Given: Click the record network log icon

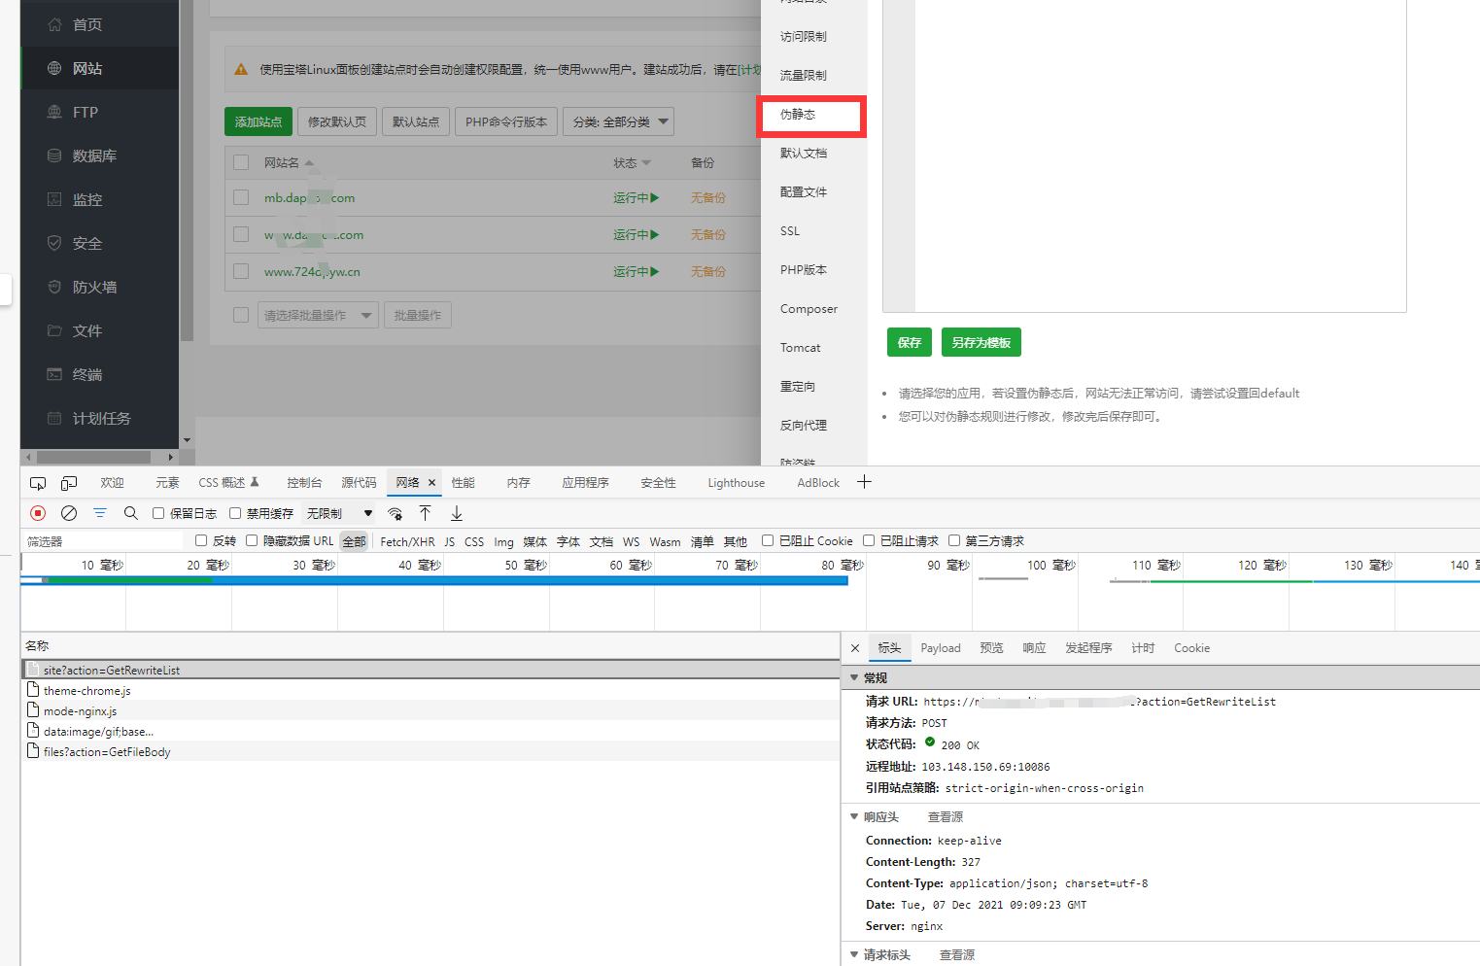Looking at the screenshot, I should coord(38,513).
